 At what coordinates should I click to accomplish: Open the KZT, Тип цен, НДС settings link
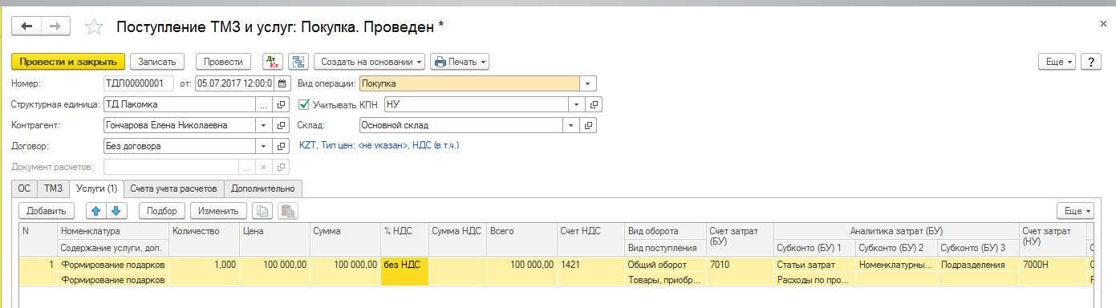click(x=379, y=146)
